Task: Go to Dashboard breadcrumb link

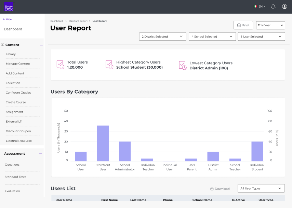Action: (x=57, y=21)
